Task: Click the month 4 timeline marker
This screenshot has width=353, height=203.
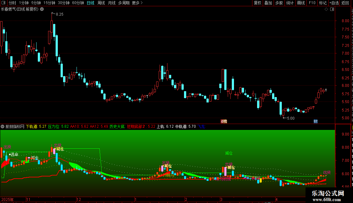Action: 276,199
